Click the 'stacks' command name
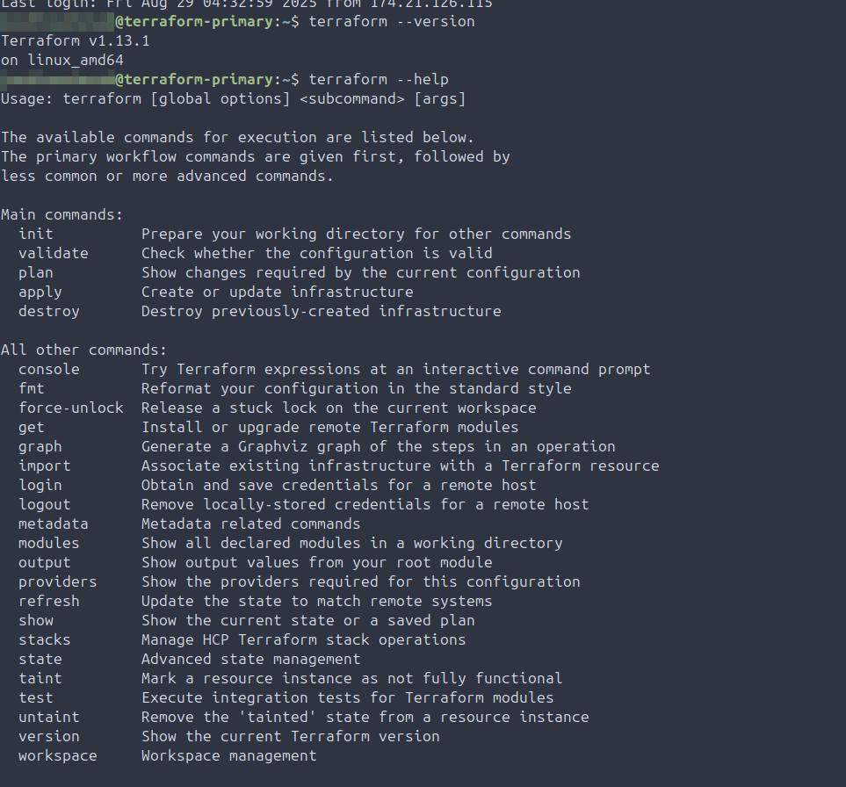 45,639
